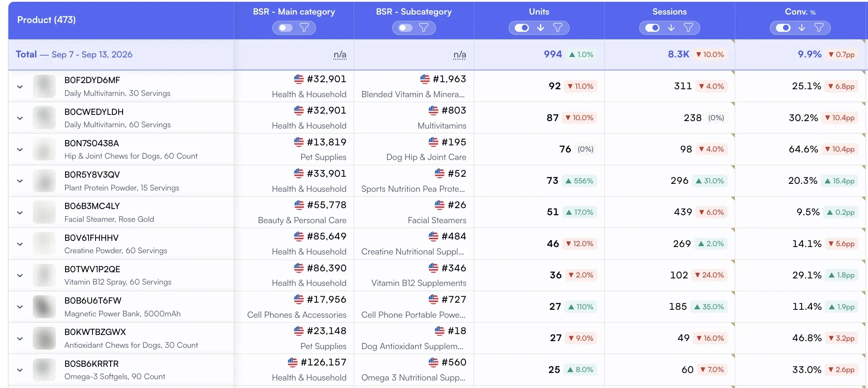Select ASIN B0V61FHHHV Creatine Powder
The width and height of the screenshot is (868, 388).
92,238
